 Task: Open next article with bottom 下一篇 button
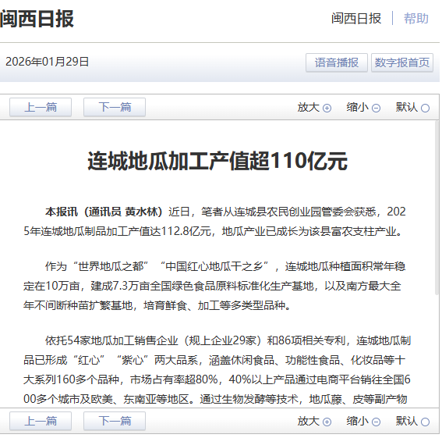tap(115, 421)
